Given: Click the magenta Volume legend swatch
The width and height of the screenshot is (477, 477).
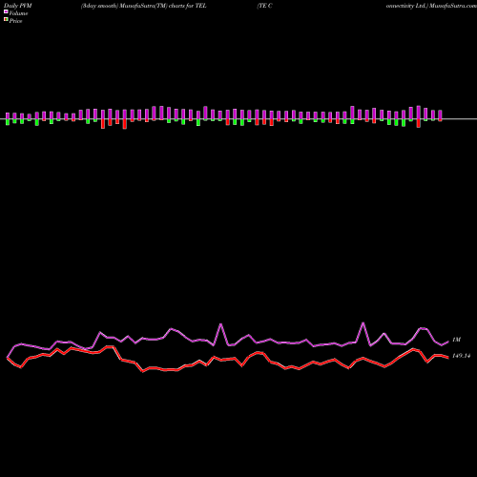Looking at the screenshot, I should click(x=6, y=11).
